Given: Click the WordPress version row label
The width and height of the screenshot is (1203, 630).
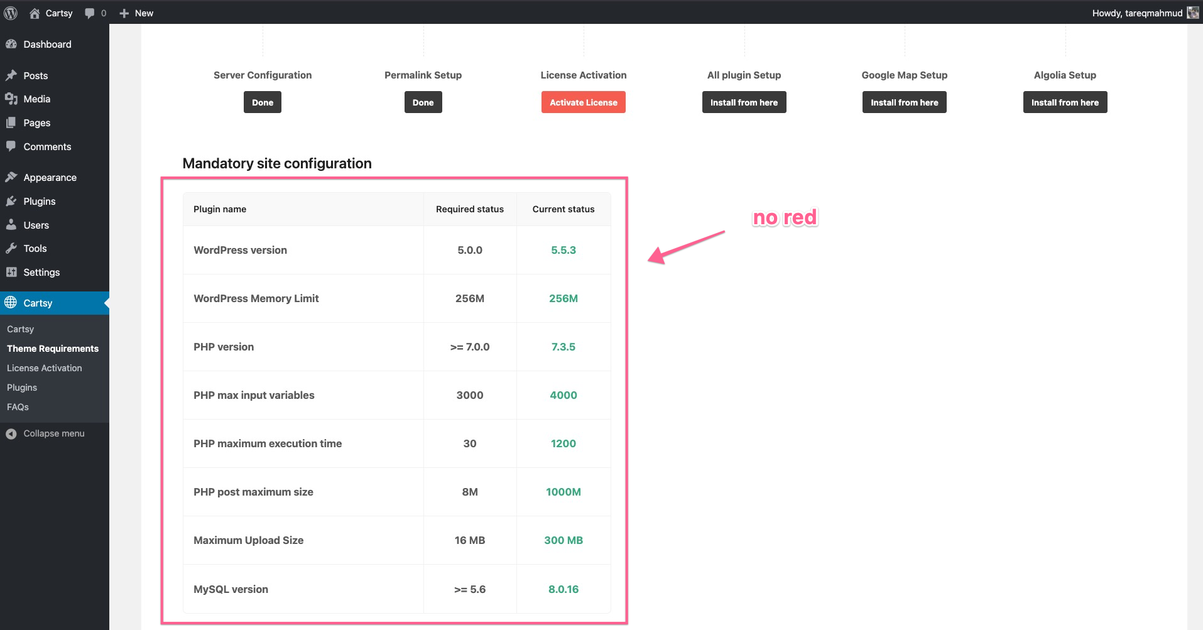Looking at the screenshot, I should [x=240, y=250].
